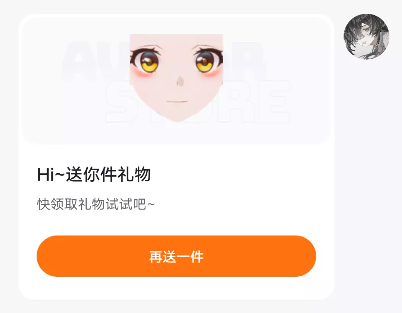This screenshot has height=313, width=402.
Task: Tap the forehead area of face image
Action: pyautogui.click(x=176, y=40)
